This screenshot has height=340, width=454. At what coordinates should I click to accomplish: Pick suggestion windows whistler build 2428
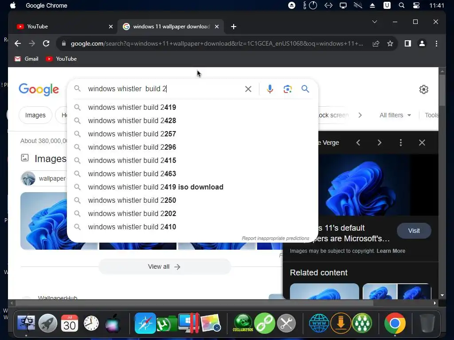click(x=192, y=120)
